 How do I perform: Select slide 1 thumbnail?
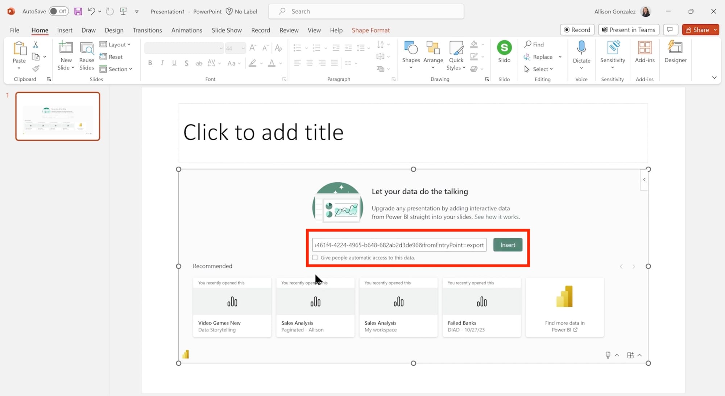click(x=58, y=116)
